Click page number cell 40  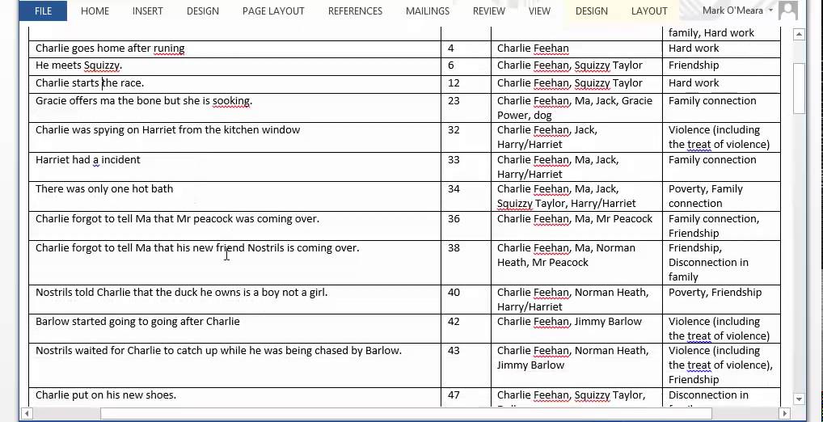[466, 299]
